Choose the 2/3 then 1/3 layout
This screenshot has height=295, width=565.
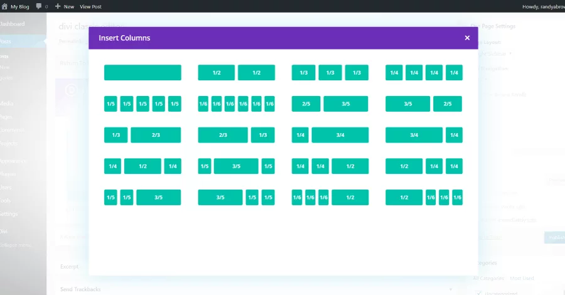point(237,135)
